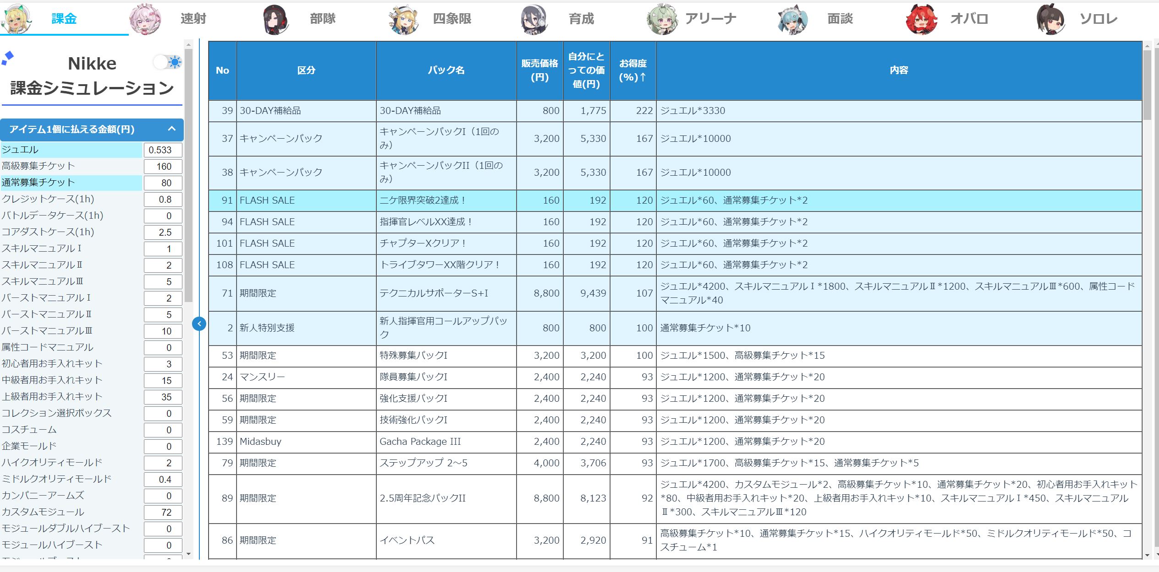
Task: Click the カスタムモジュール price input field
Action: click(x=163, y=513)
